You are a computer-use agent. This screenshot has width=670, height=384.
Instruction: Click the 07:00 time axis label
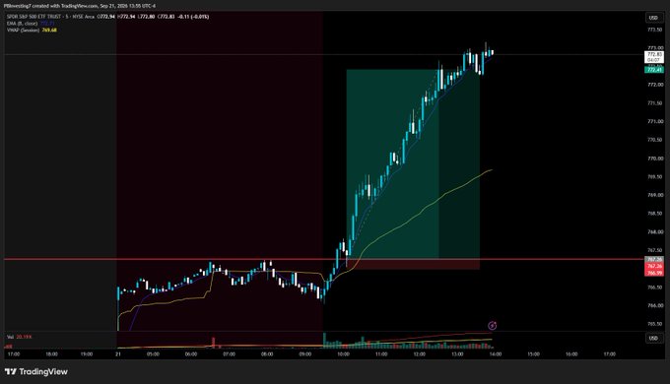[229, 354]
